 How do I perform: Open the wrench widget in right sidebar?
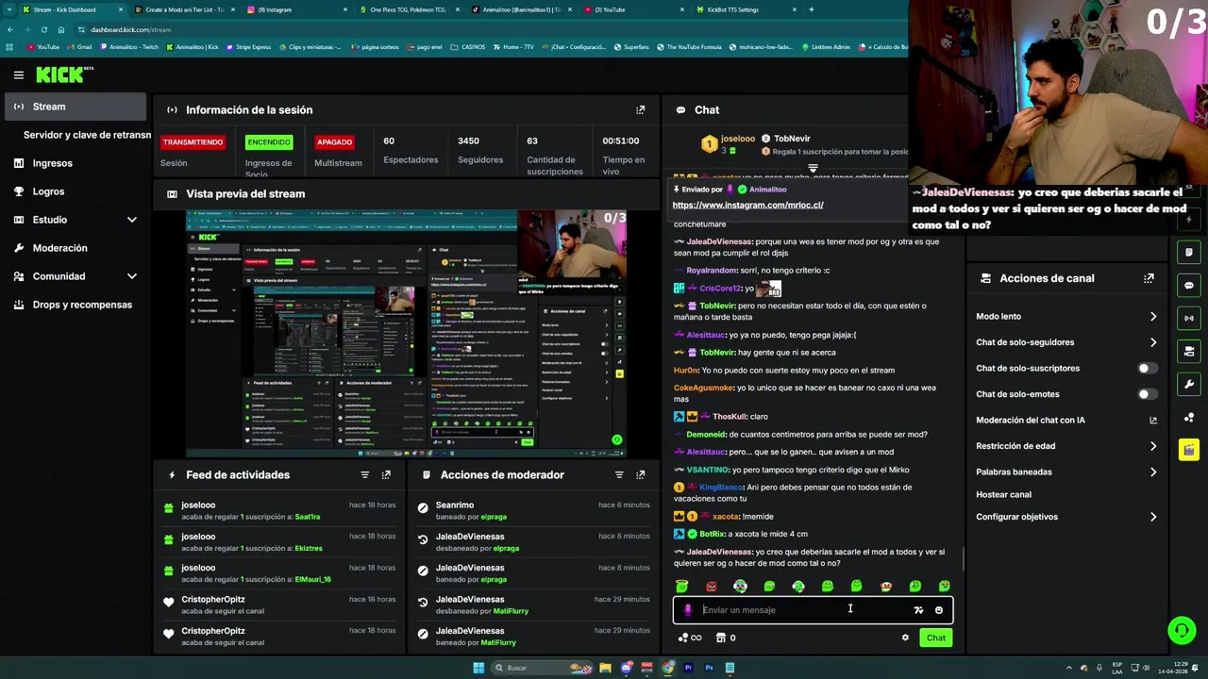(x=1189, y=384)
